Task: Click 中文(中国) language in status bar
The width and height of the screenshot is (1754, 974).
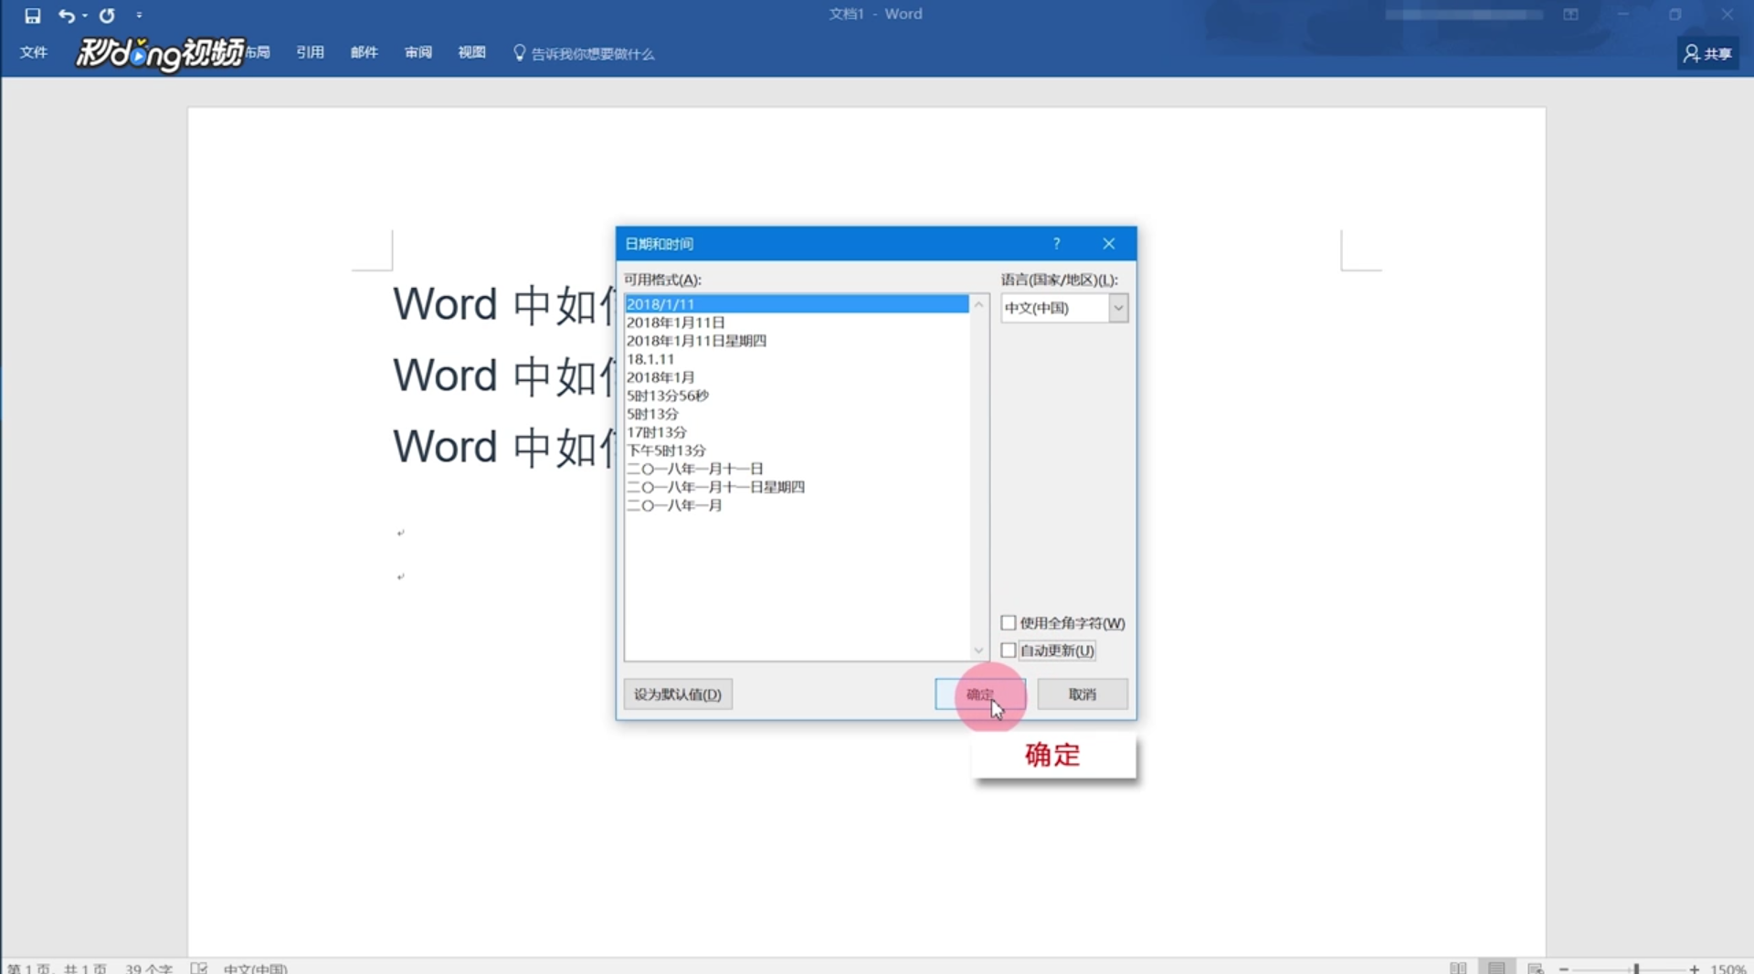Action: point(256,967)
